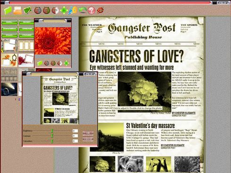Screen dimensions: 231x173
Task: Click the green four-arrow icon under the flower photo
Action: [x=66, y=63]
